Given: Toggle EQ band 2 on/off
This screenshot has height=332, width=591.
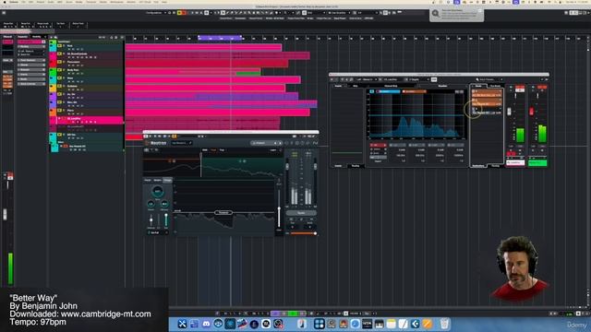Looking at the screenshot, I should tap(398, 145).
